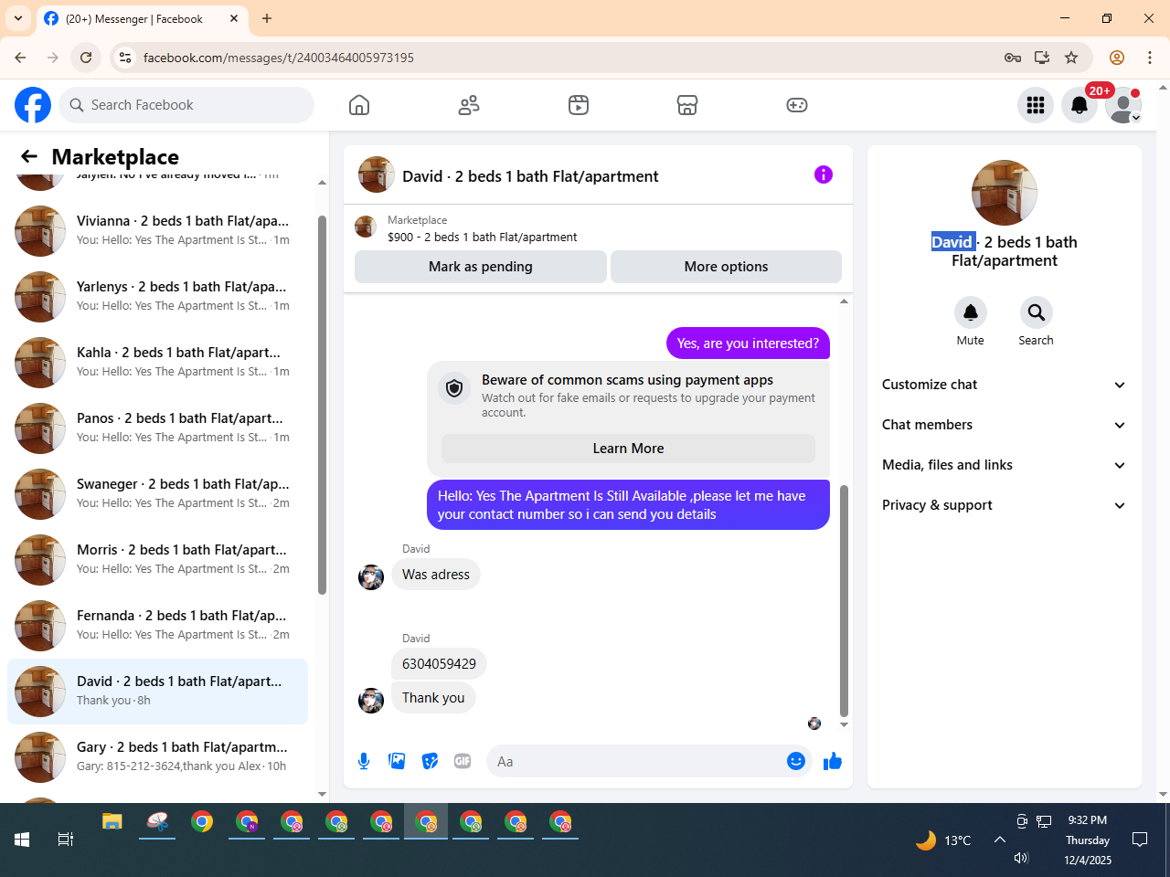Click the listing thumbnail in right panel
Screen dimensions: 1170x877
click(1005, 193)
